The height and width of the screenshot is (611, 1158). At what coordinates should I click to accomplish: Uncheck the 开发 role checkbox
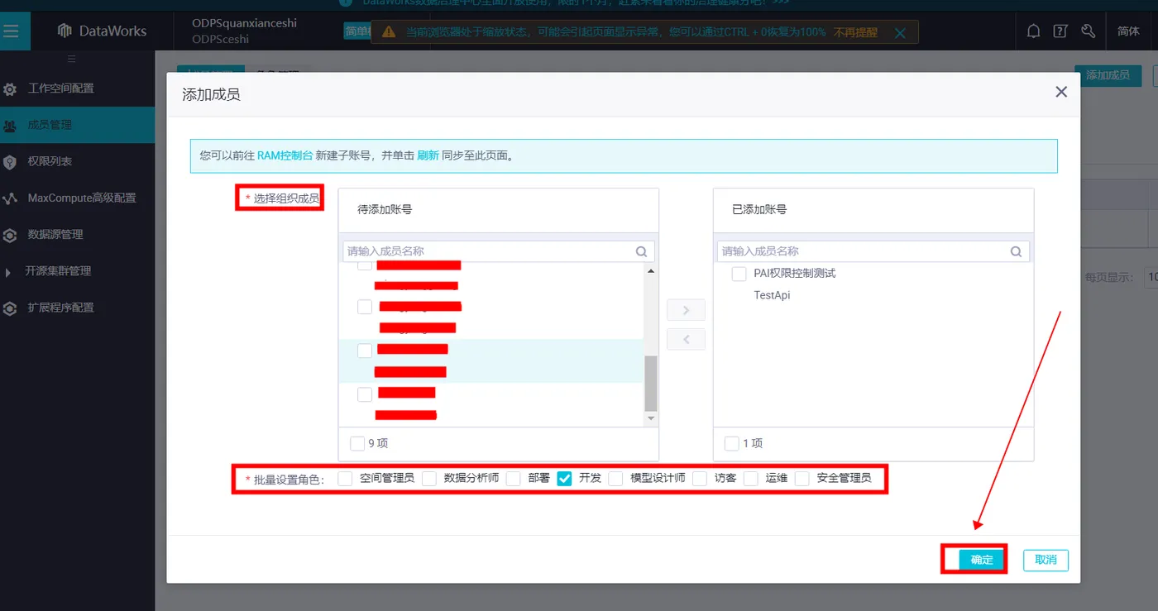pyautogui.click(x=565, y=478)
